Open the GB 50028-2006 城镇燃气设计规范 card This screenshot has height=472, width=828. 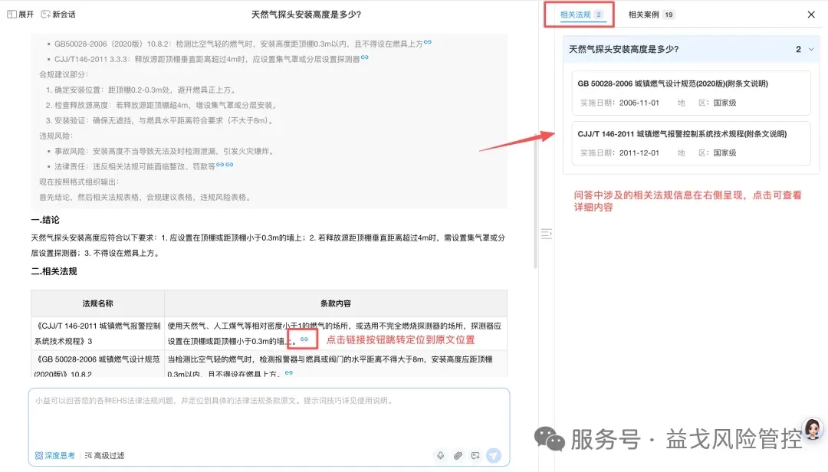pos(691,93)
